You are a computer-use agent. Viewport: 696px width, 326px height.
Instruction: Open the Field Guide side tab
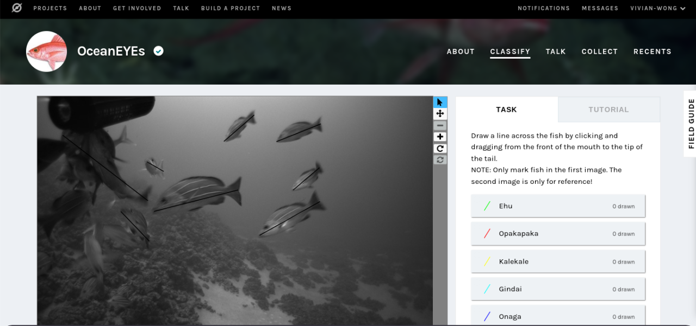[x=691, y=124]
